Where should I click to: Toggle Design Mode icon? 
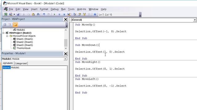(x=69, y=14)
